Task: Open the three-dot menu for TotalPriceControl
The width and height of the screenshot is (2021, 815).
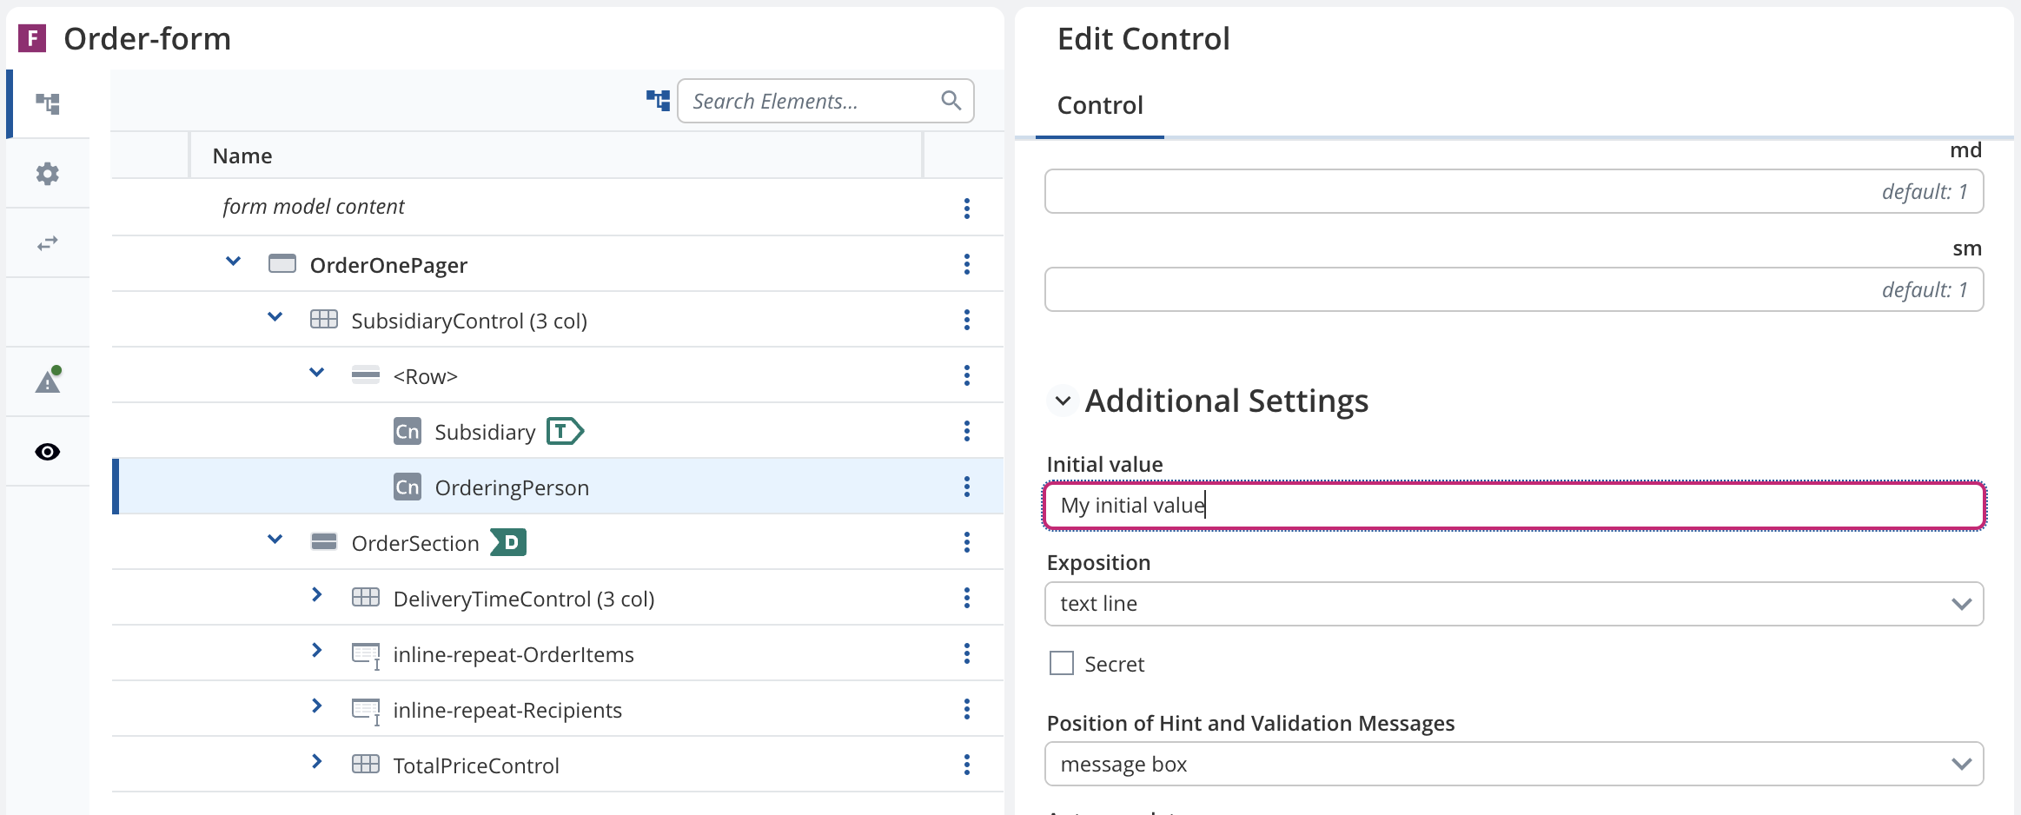Action: [967, 765]
